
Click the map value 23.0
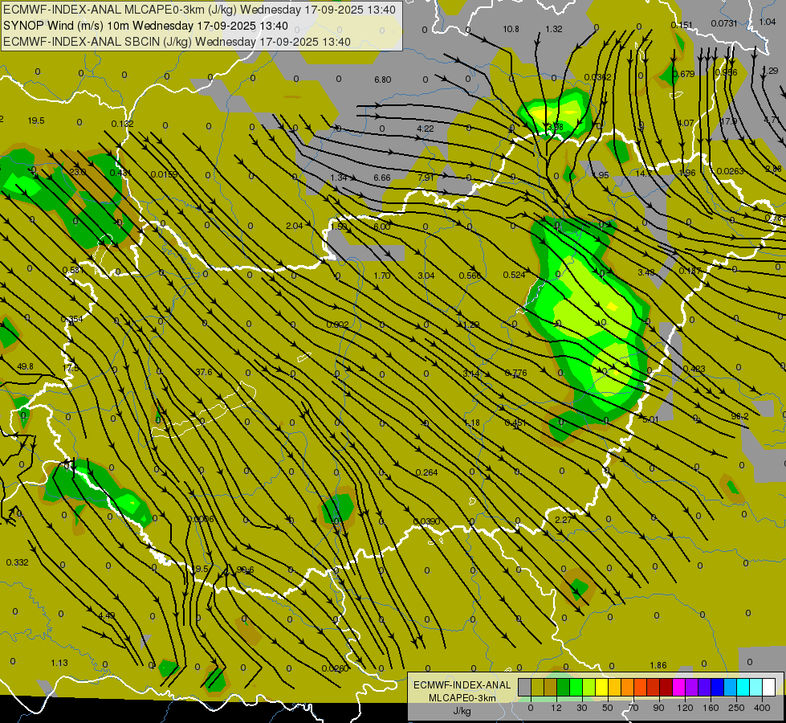tap(77, 172)
